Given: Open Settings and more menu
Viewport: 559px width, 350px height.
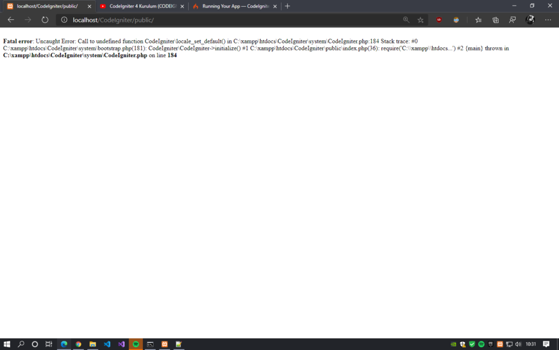Looking at the screenshot, I should click(548, 20).
